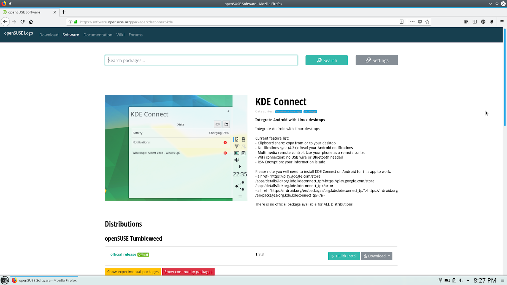This screenshot has height=285, width=507.
Task: Click the 1 Click Install button
Action: [x=344, y=256]
